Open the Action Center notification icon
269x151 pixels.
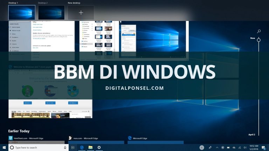pos(264,148)
